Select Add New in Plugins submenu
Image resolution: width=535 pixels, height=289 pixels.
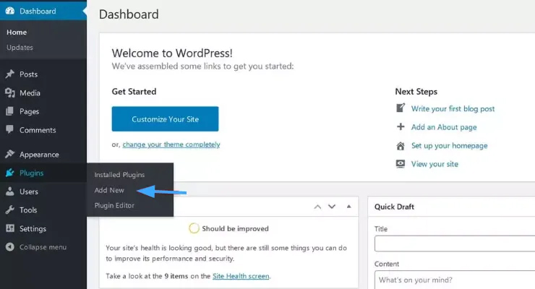pyautogui.click(x=109, y=190)
